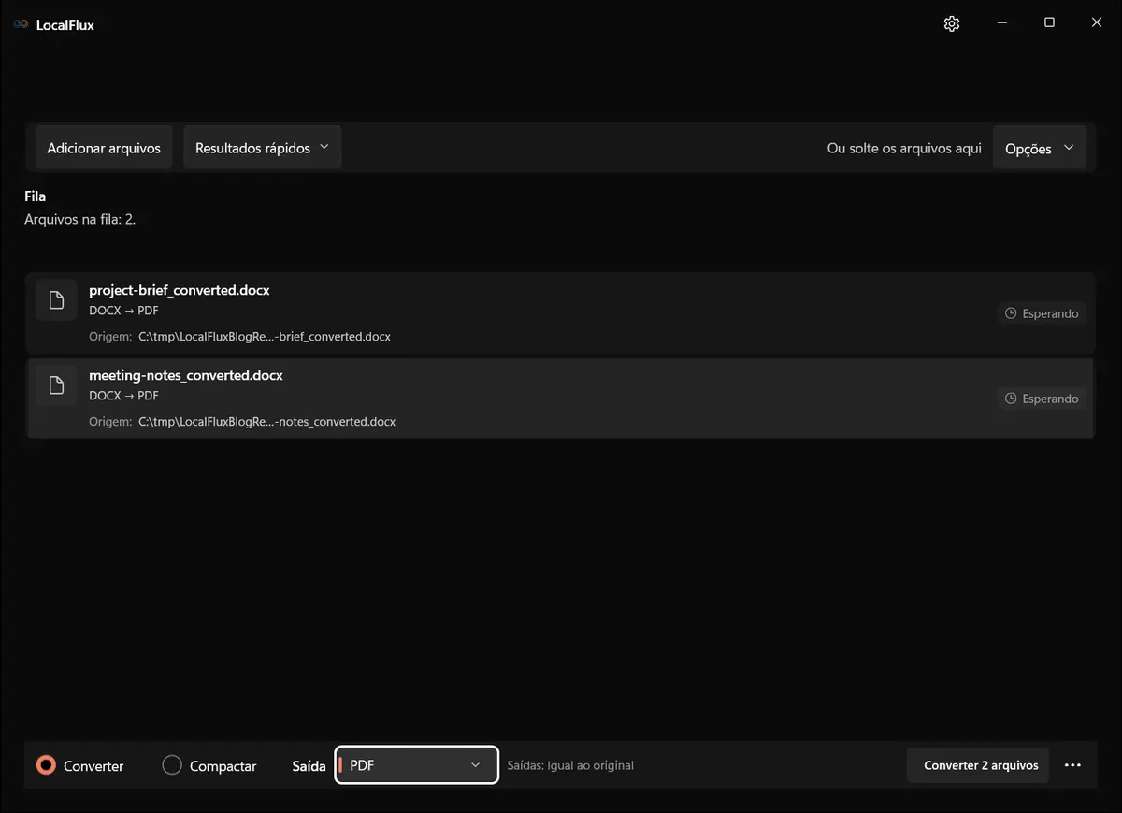Click the Ou solte os arquivos aqui text
The image size is (1122, 813).
click(x=904, y=148)
